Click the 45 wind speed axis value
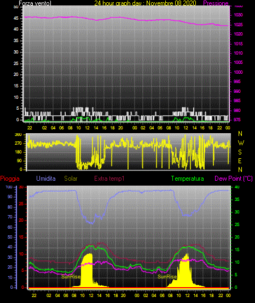The width and height of the screenshot is (255, 303). [x=16, y=18]
